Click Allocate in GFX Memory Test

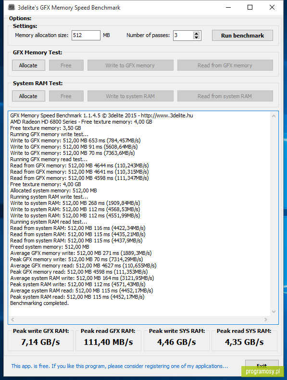28,65
